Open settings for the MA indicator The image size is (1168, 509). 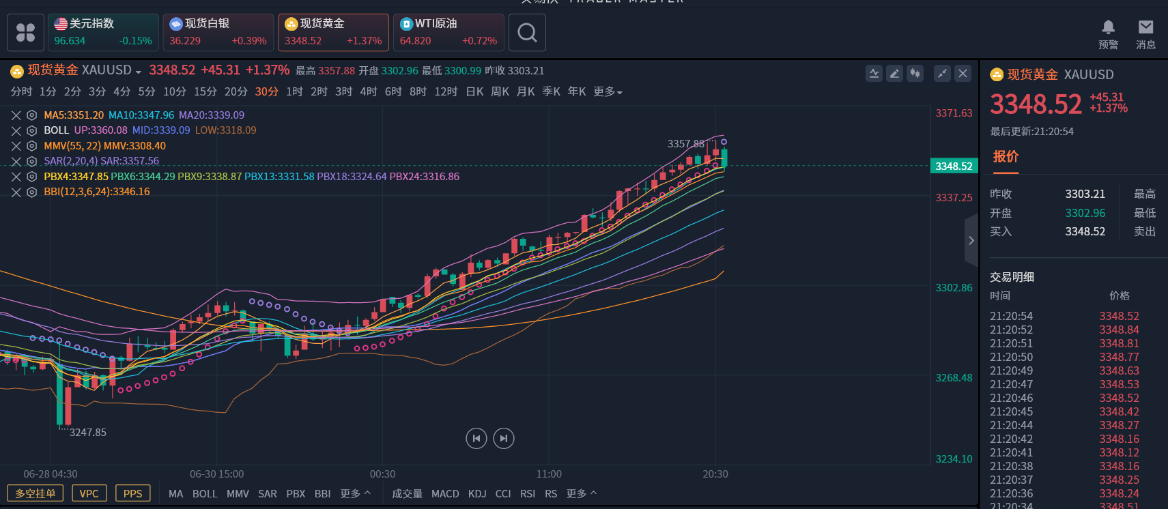[x=31, y=115]
